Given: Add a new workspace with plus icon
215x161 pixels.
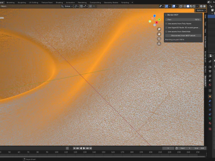Looking at the screenshot, I should pos(132,3).
